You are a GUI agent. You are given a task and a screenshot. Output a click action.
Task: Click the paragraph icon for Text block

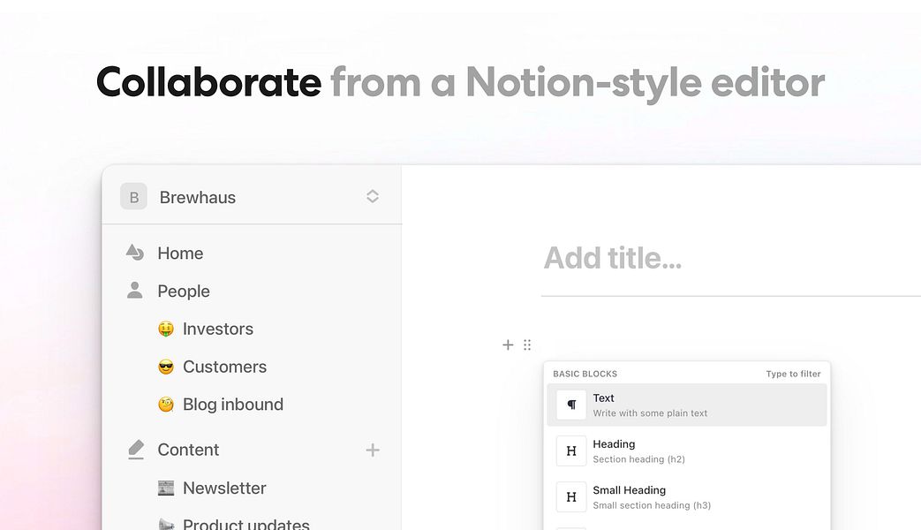571,405
